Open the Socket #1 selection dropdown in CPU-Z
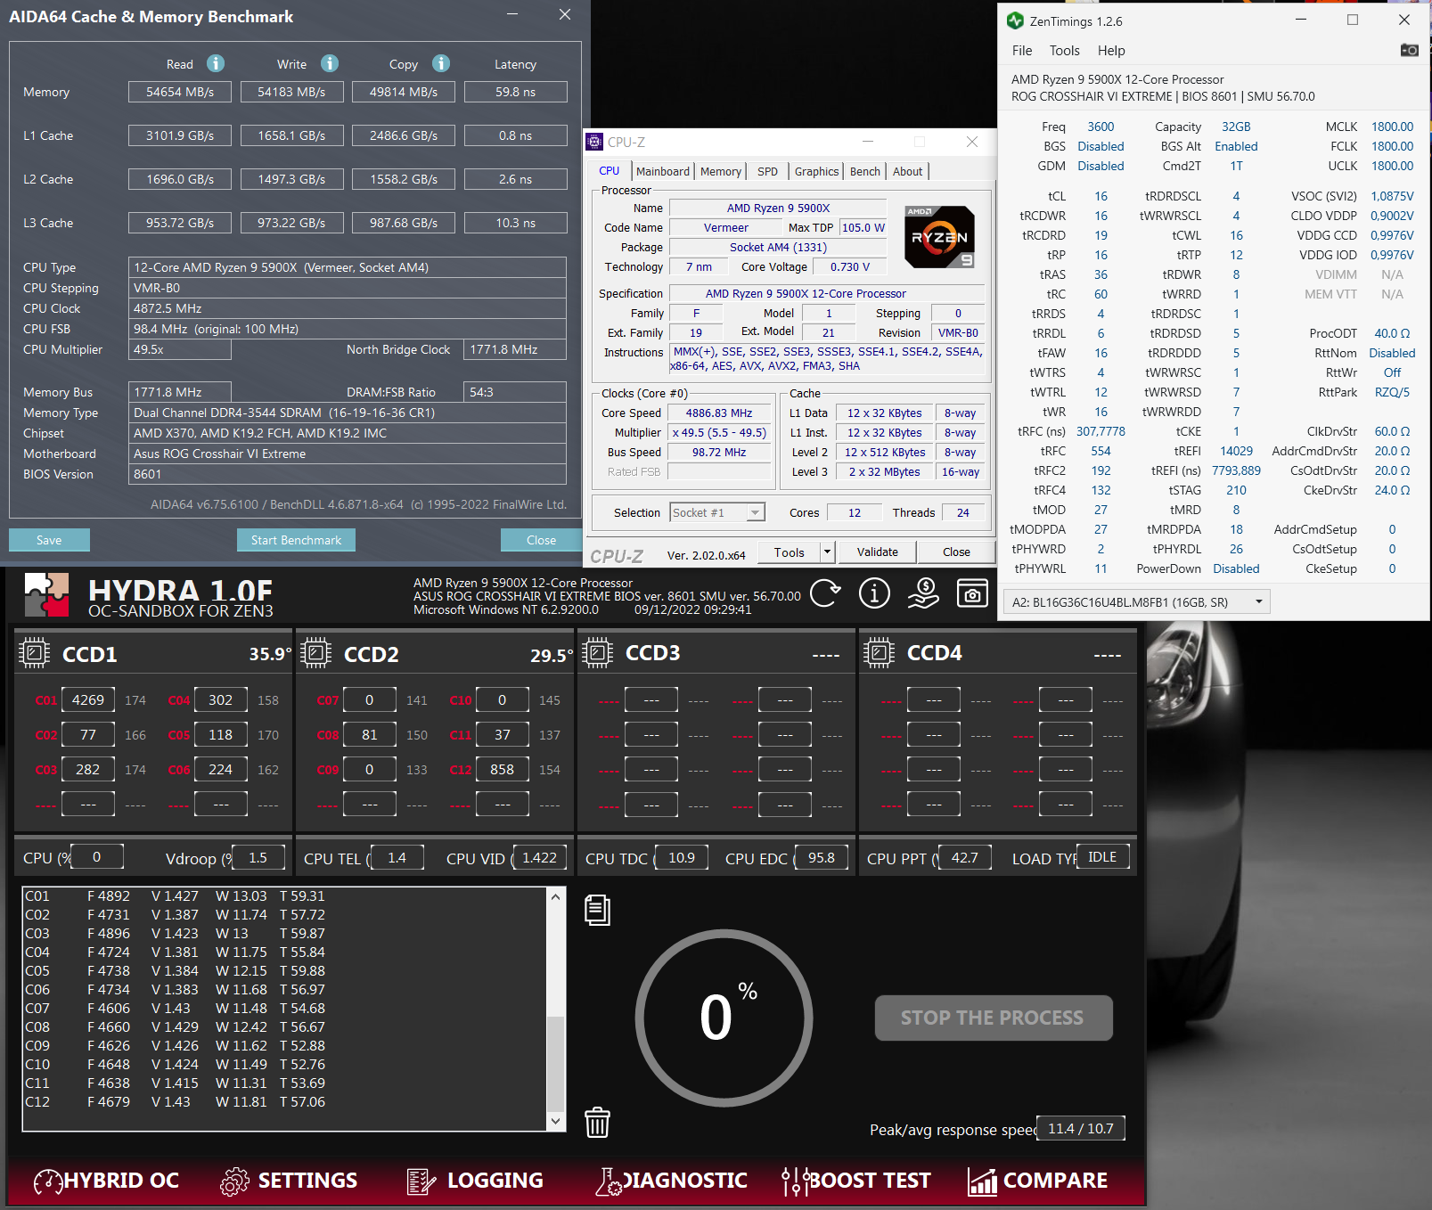Image resolution: width=1432 pixels, height=1210 pixels. [717, 512]
